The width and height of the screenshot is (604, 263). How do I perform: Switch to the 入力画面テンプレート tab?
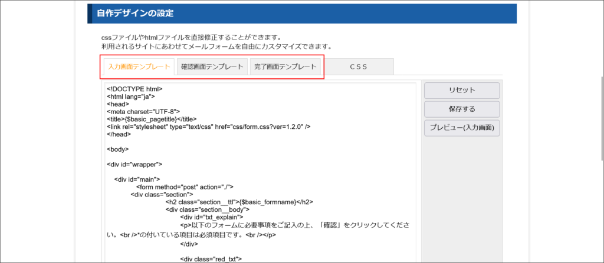tap(139, 67)
